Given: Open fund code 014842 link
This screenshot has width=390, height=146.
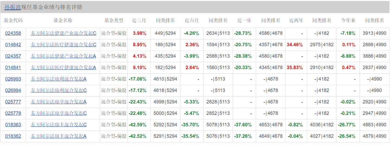Looking at the screenshot, I should (13, 44).
